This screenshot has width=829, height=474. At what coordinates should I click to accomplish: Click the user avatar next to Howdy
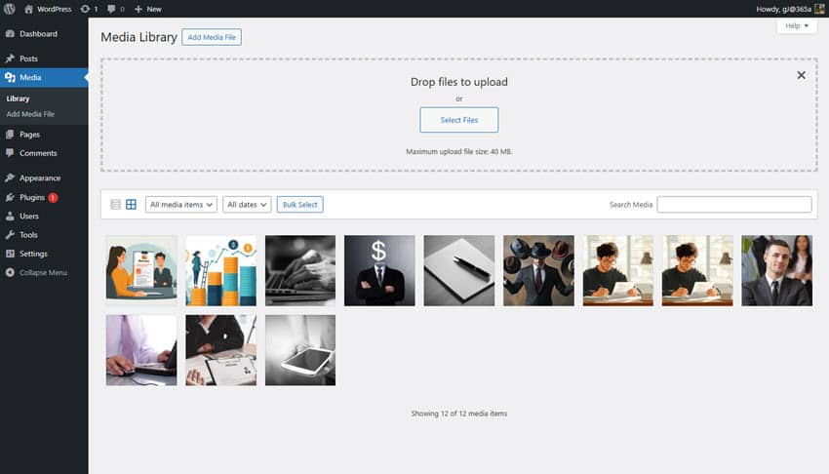819,9
